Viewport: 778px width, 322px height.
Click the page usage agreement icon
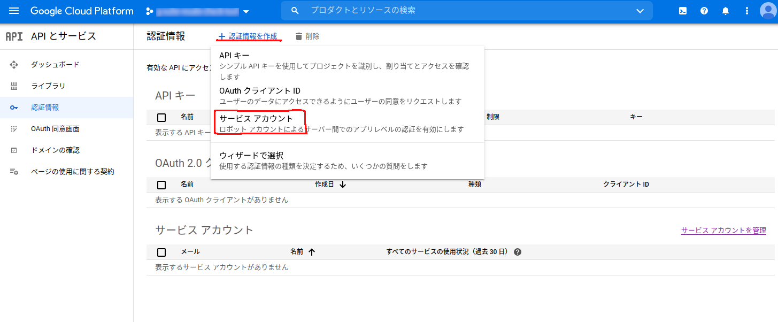[x=14, y=172]
